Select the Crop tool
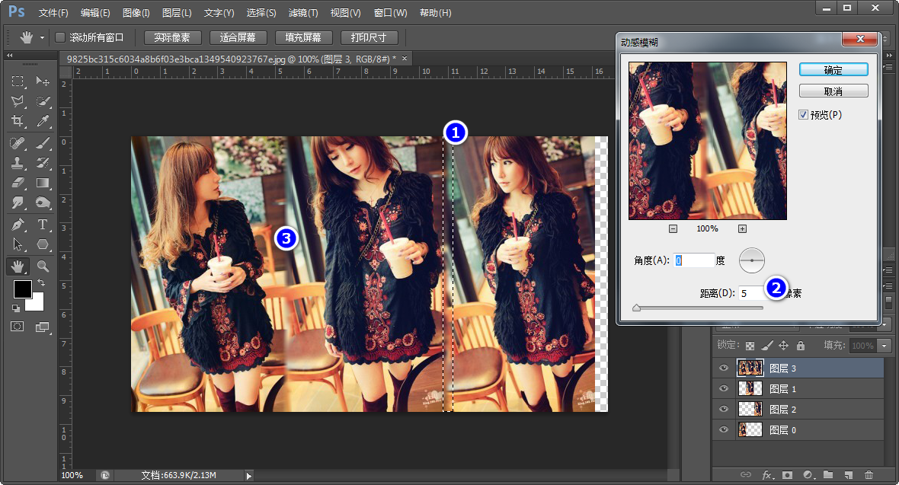This screenshot has height=485, width=899. tap(18, 121)
